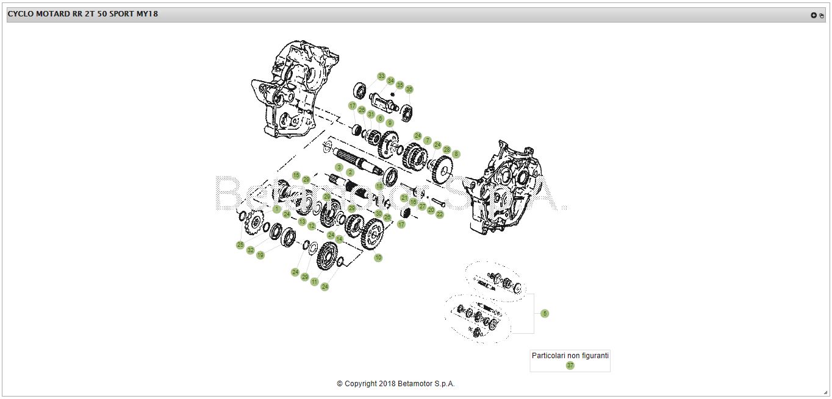This screenshot has width=832, height=399.
Task: Click the plus icon in the header bar
Action: pos(813,15)
